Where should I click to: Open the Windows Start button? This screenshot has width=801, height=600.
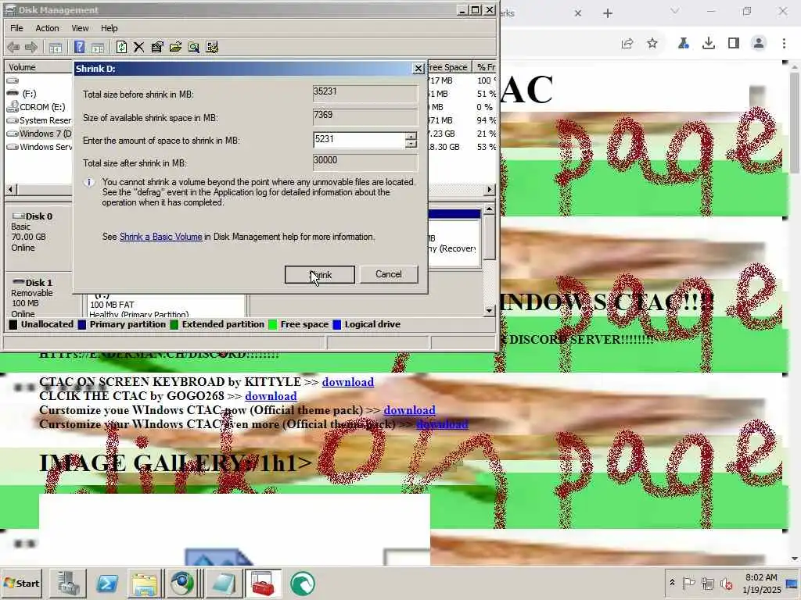click(x=21, y=583)
